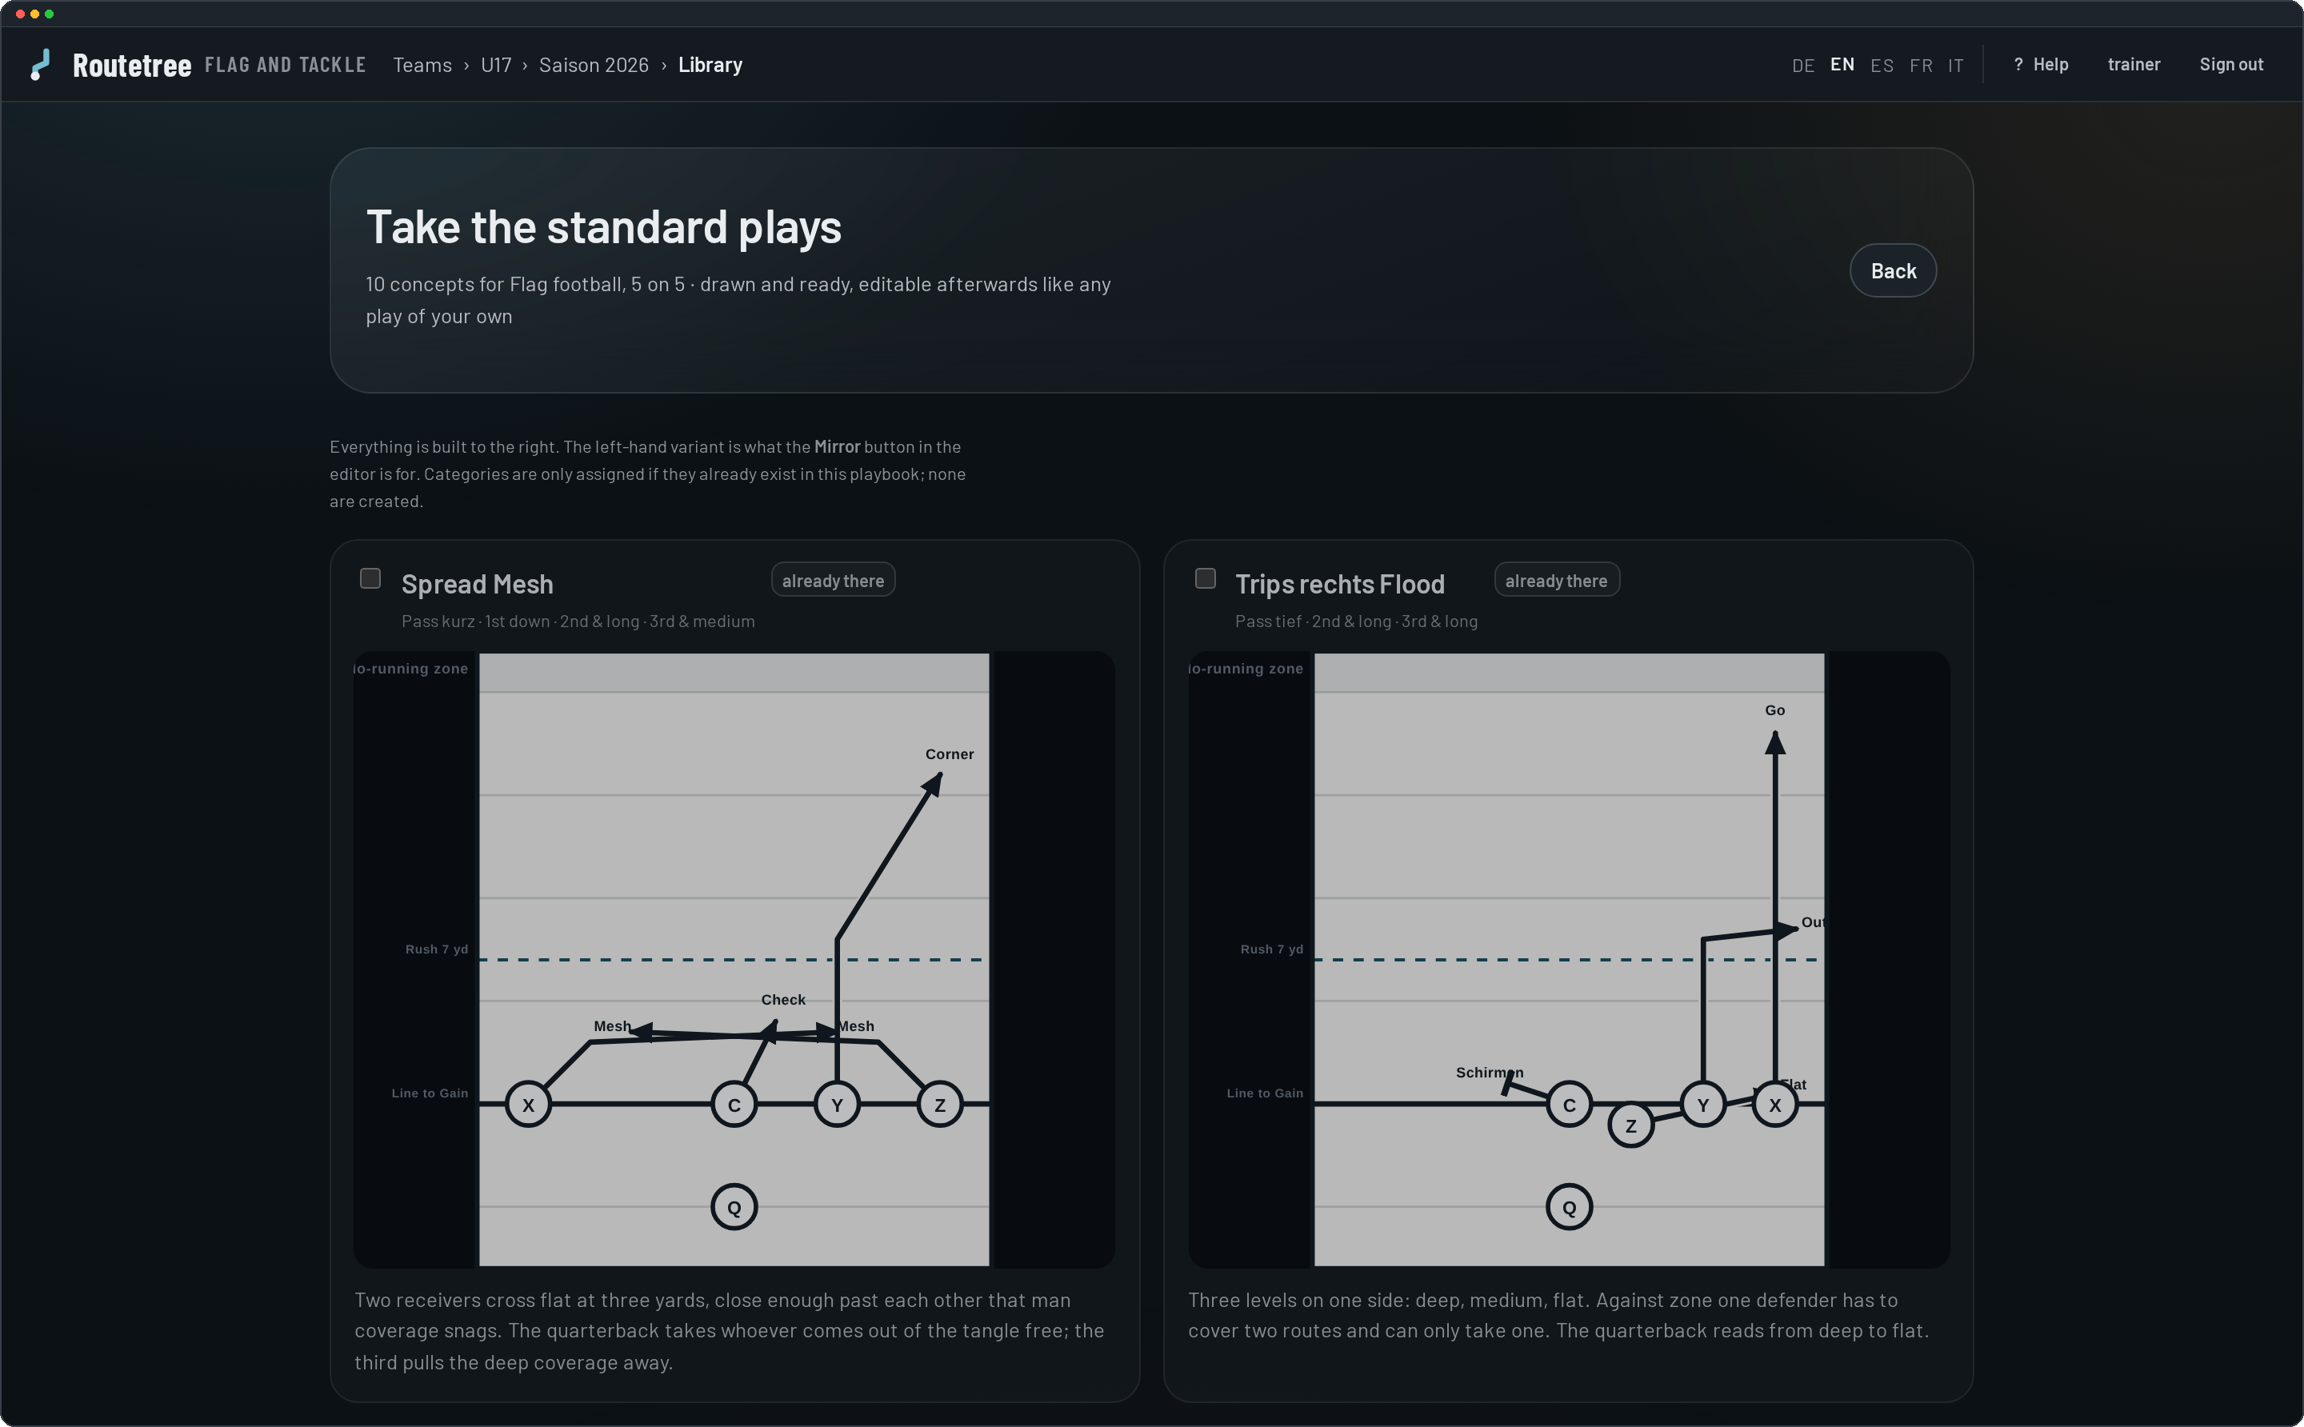
Task: Click the C player in Trips rechts Flood diagram
Action: tap(1569, 1104)
